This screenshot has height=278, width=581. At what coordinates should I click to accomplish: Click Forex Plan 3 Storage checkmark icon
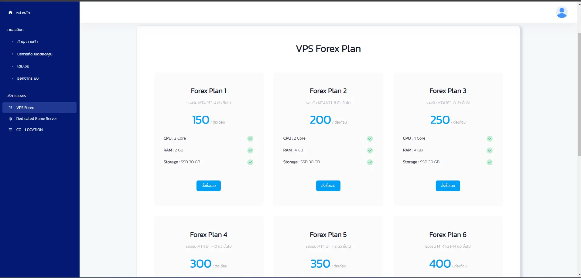pos(490,162)
